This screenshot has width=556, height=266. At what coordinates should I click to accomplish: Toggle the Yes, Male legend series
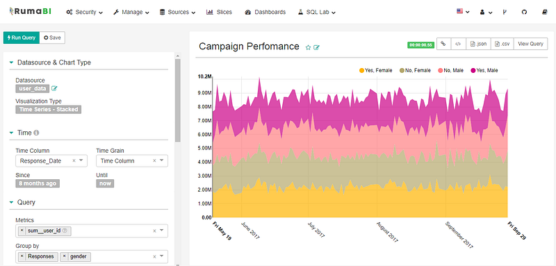click(484, 70)
